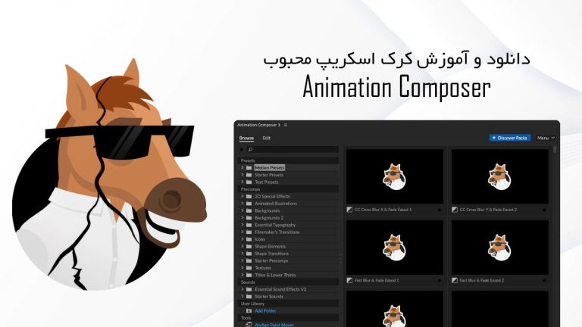Click the Titles & Lower Thirds folder icon

[249, 275]
